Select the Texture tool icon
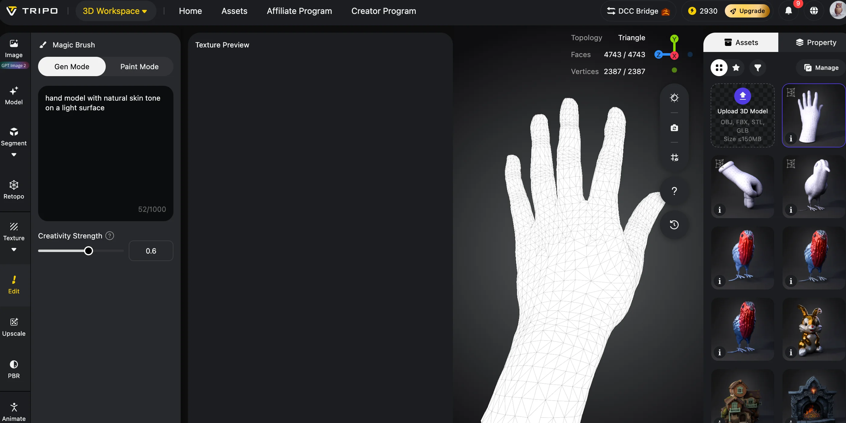The image size is (846, 423). pos(14,227)
